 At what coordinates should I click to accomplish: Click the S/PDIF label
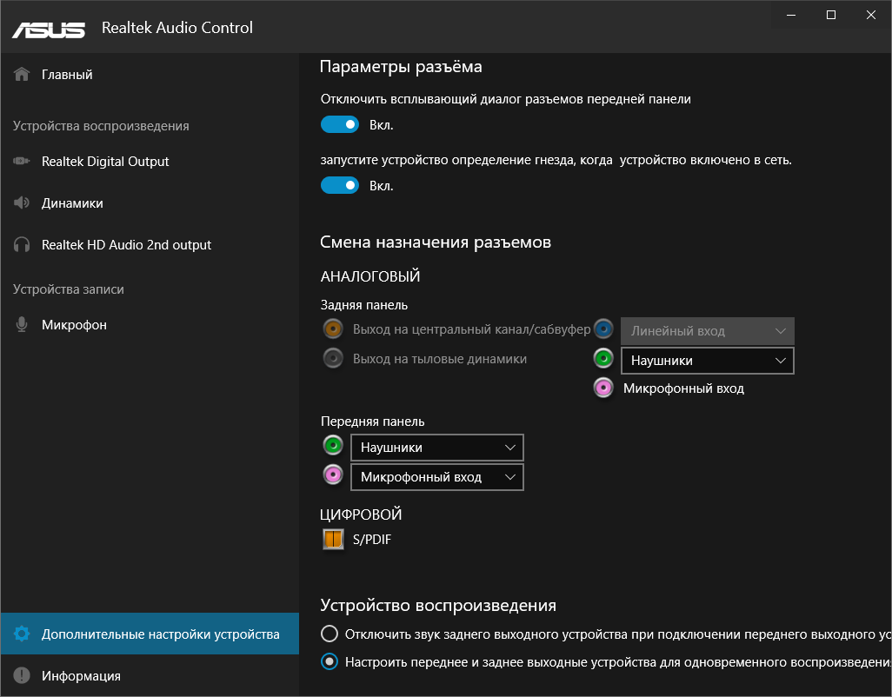point(372,540)
